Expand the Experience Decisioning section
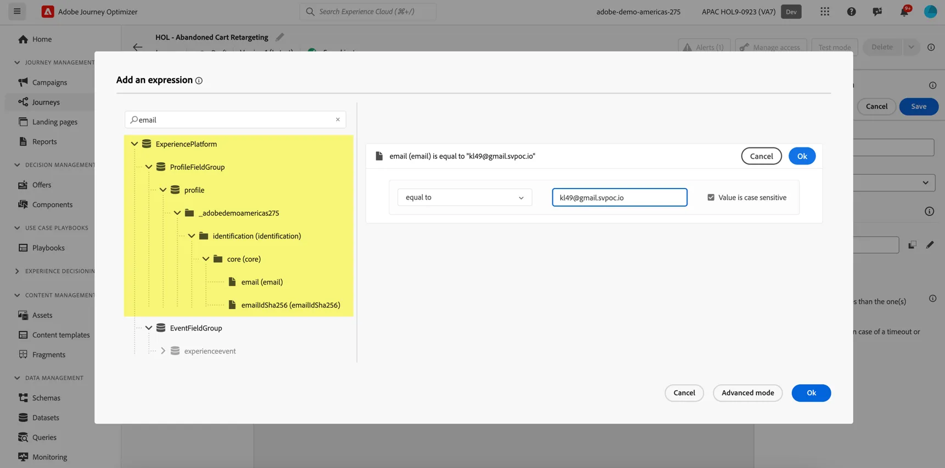The image size is (945, 468). pyautogui.click(x=17, y=271)
